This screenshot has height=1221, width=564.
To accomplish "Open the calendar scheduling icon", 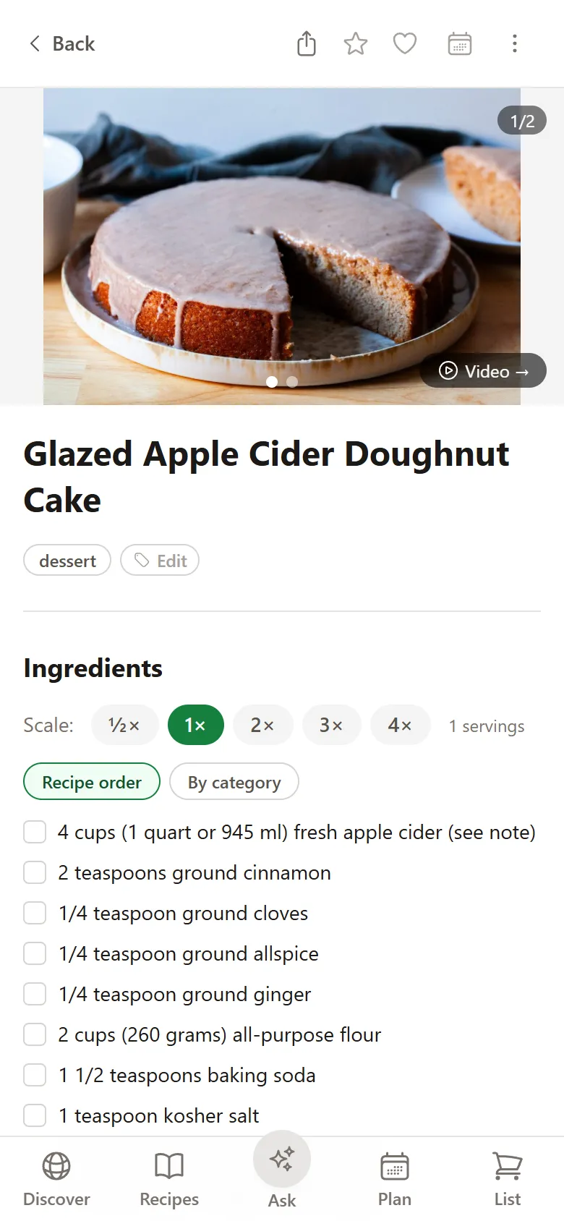I will [459, 43].
